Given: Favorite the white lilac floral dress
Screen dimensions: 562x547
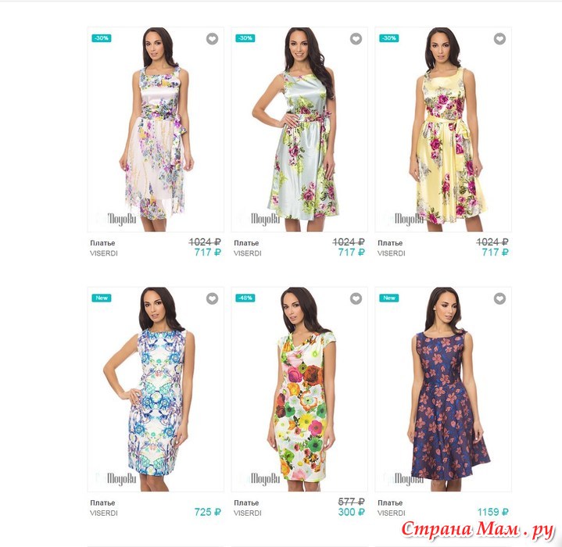Looking at the screenshot, I should click(x=212, y=39).
